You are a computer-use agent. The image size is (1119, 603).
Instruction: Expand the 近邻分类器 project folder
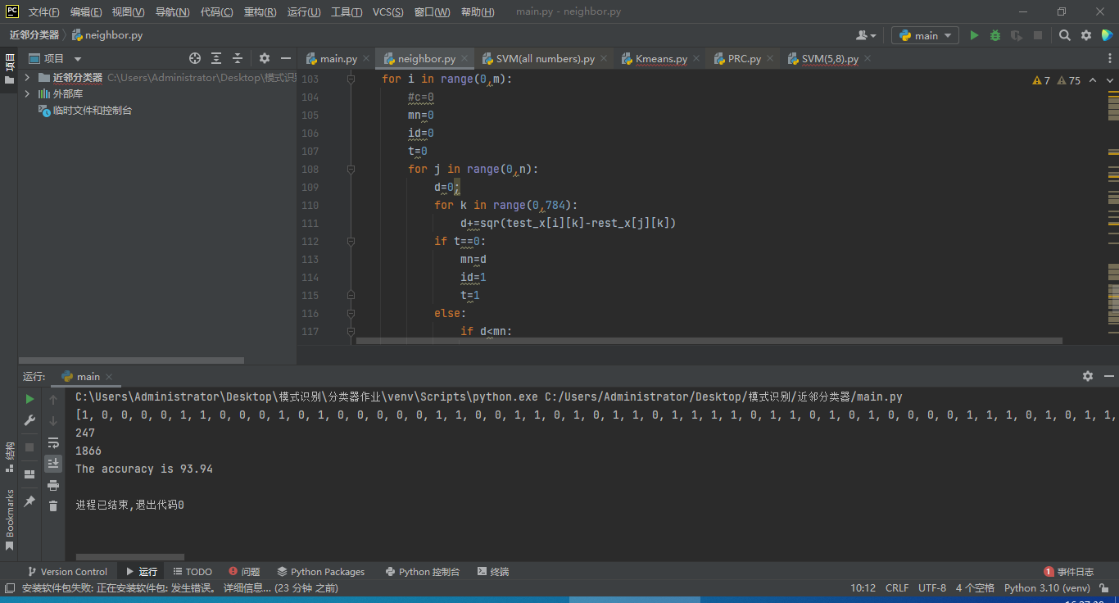point(27,77)
